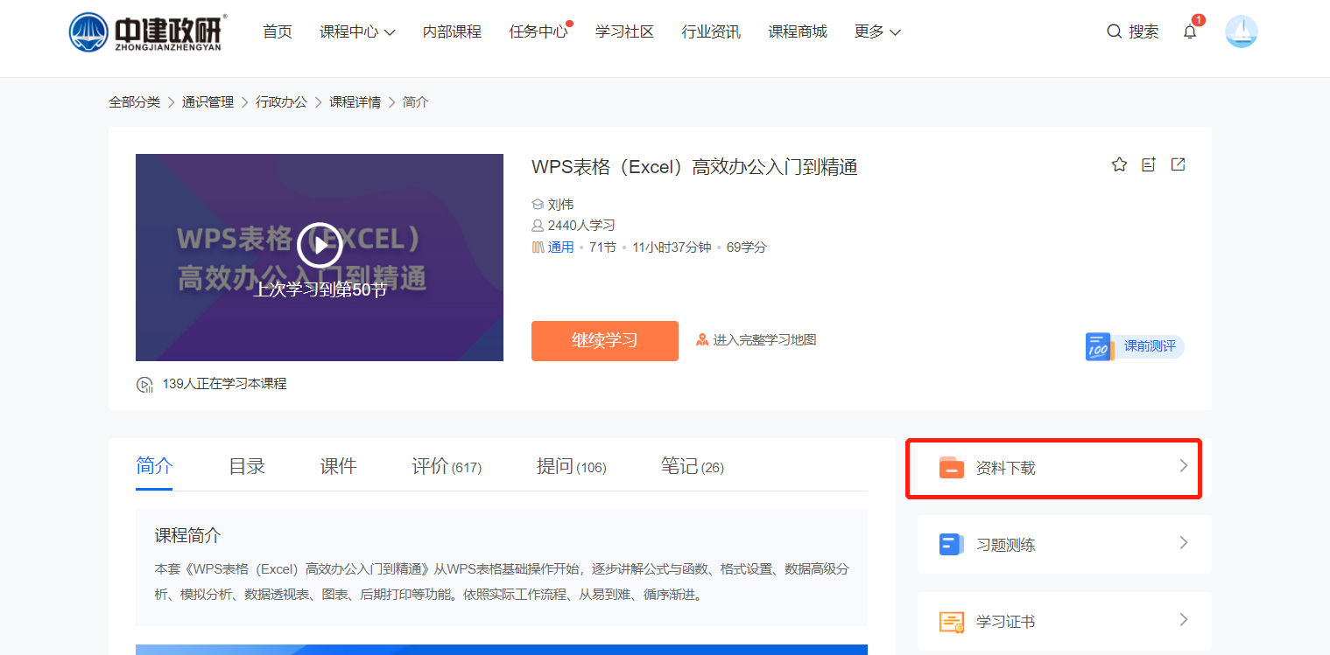1330x655 pixels.
Task: Switch to the 评价 (617) tab
Action: tap(447, 466)
